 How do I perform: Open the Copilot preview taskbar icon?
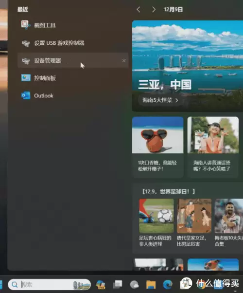point(101,285)
